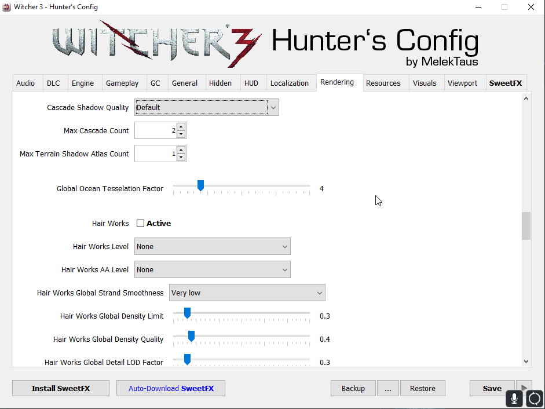The height and width of the screenshot is (409, 545).
Task: Open the SweetFX tab
Action: coord(506,83)
